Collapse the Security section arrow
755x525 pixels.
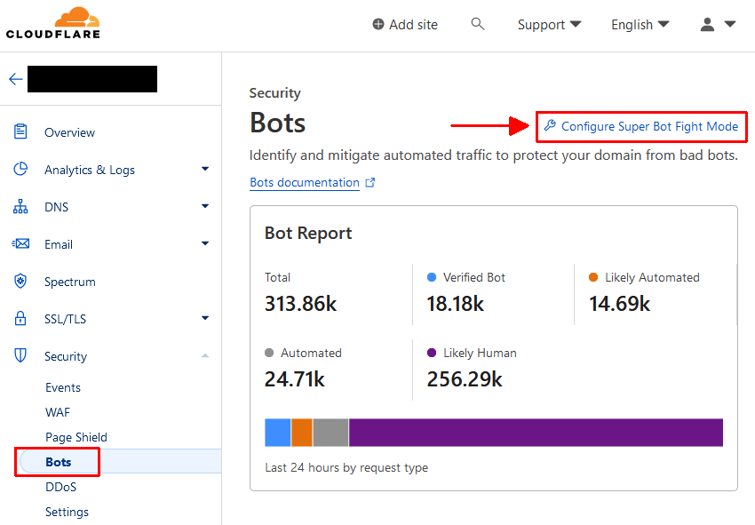pos(205,355)
